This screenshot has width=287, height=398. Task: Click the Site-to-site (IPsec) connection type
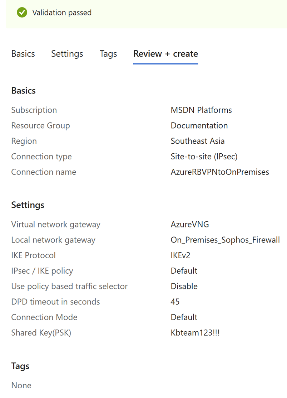tap(204, 157)
